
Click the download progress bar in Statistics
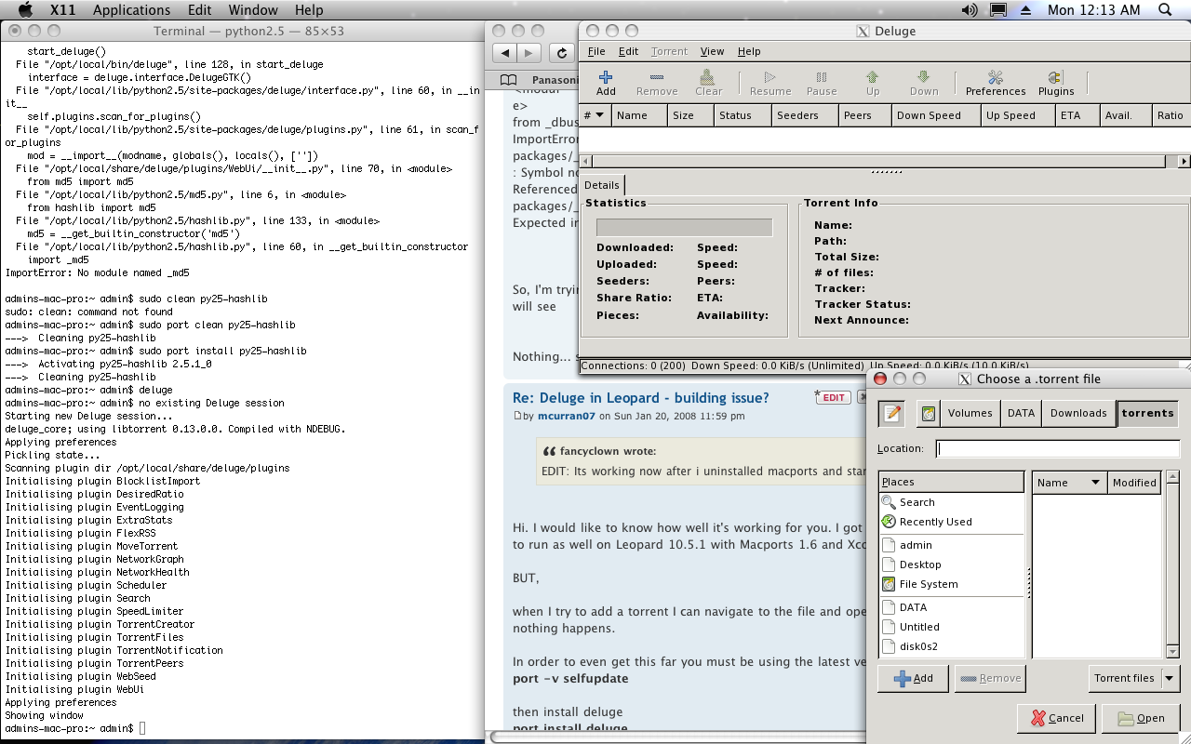684,228
